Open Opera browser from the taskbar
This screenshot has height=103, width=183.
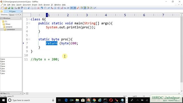tap(111, 100)
